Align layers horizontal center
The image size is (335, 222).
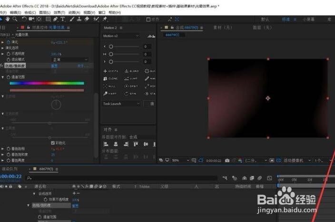[x=116, y=145]
